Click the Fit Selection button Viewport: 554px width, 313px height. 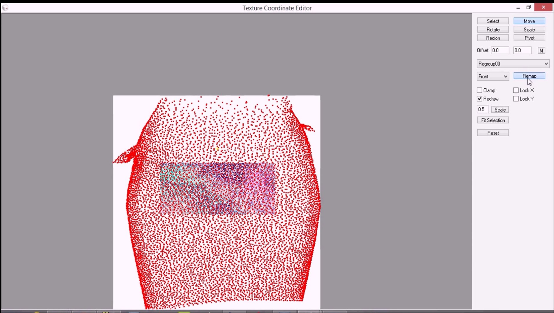click(x=493, y=120)
